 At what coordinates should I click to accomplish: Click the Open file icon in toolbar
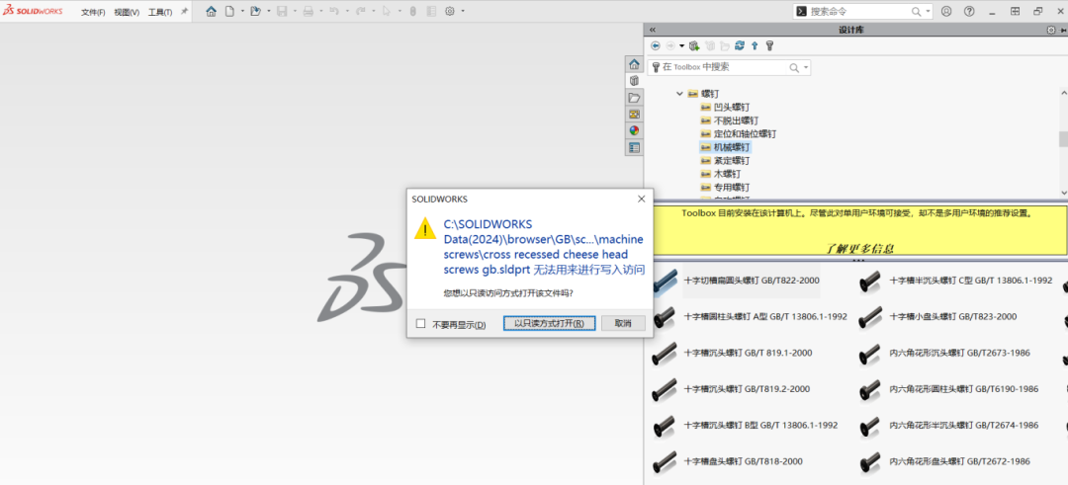pyautogui.click(x=255, y=11)
